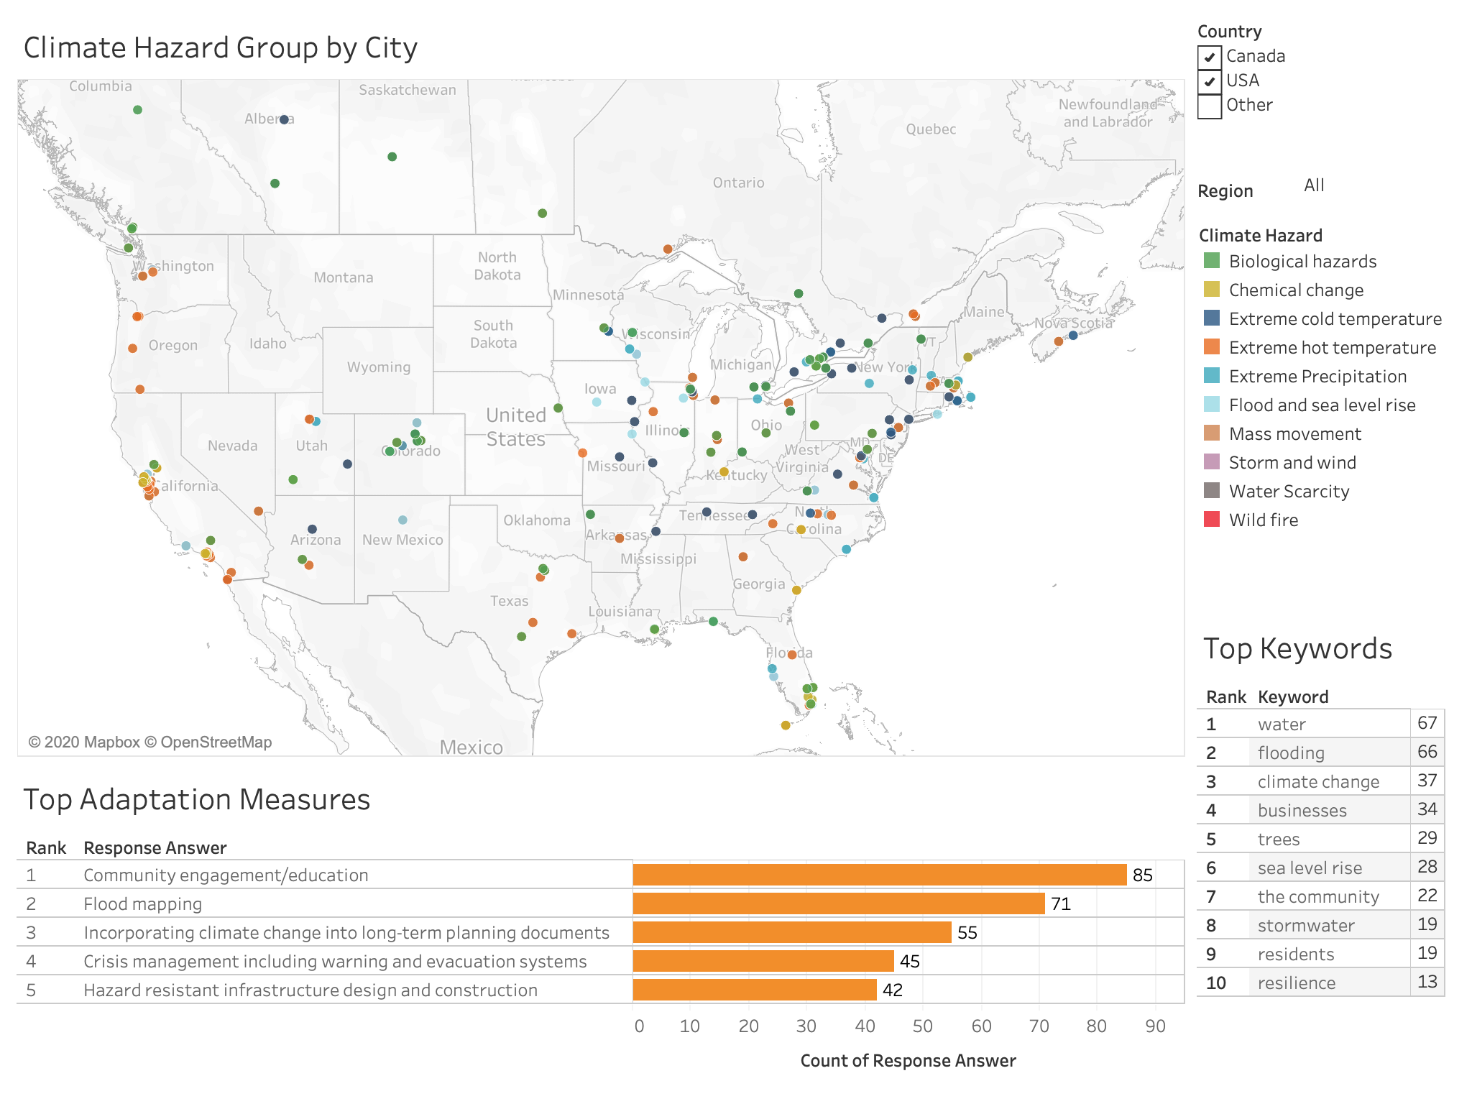
Task: Click the Keyword column header
Action: pyautogui.click(x=1292, y=696)
